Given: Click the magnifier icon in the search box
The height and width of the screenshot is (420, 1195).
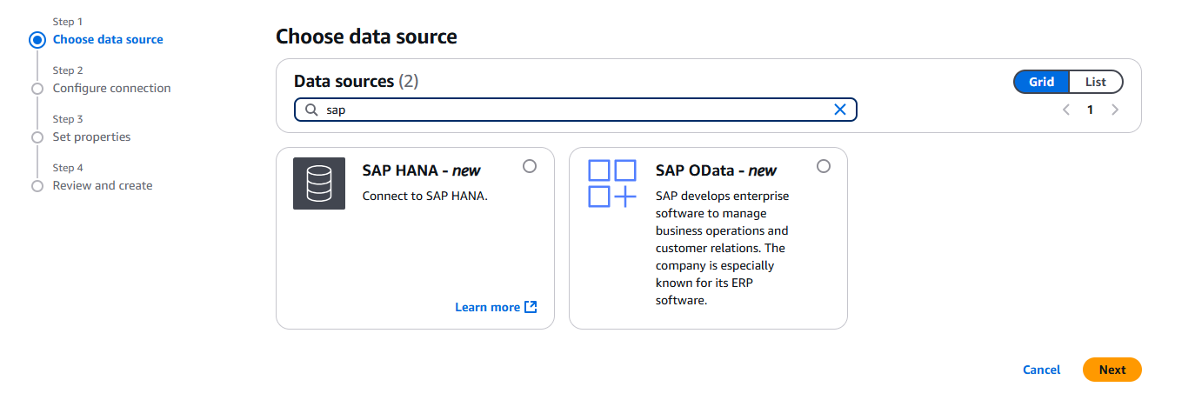Looking at the screenshot, I should pyautogui.click(x=310, y=110).
